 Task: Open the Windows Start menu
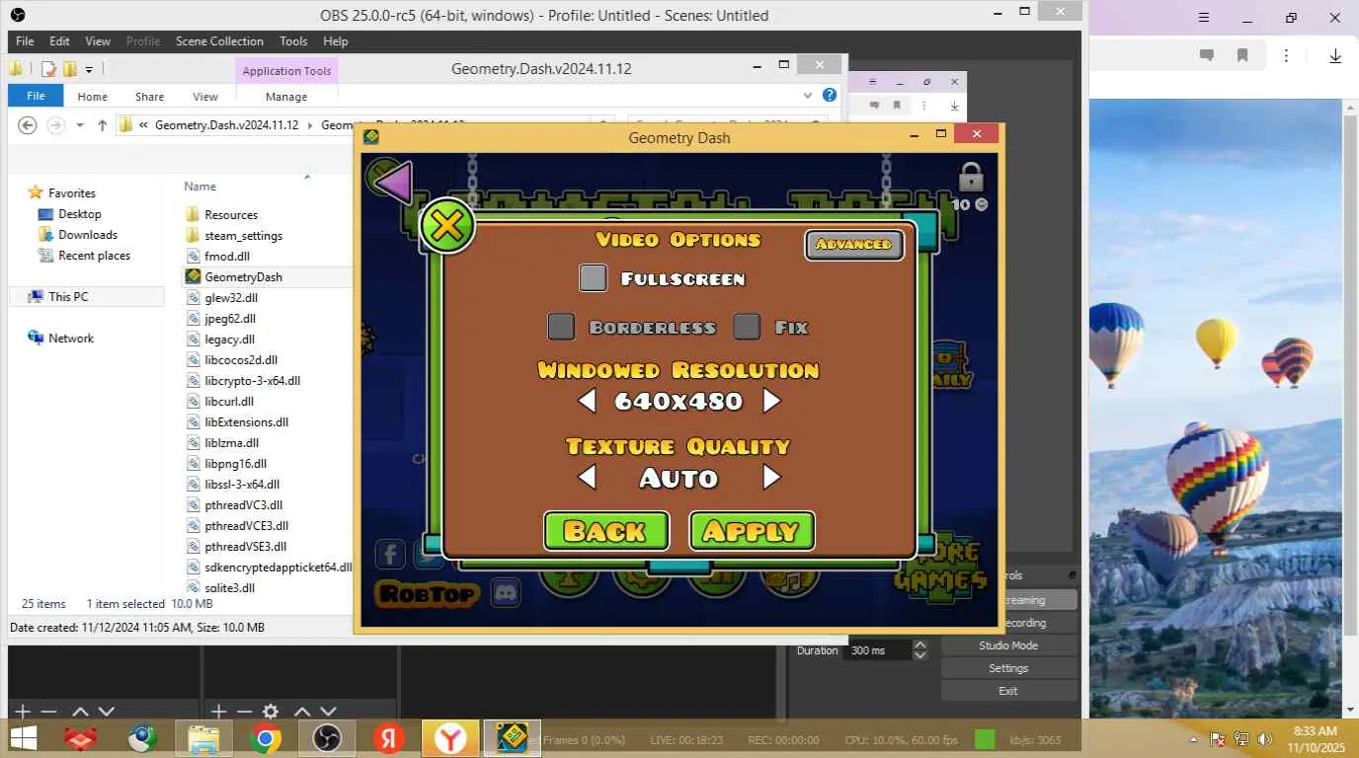click(24, 738)
